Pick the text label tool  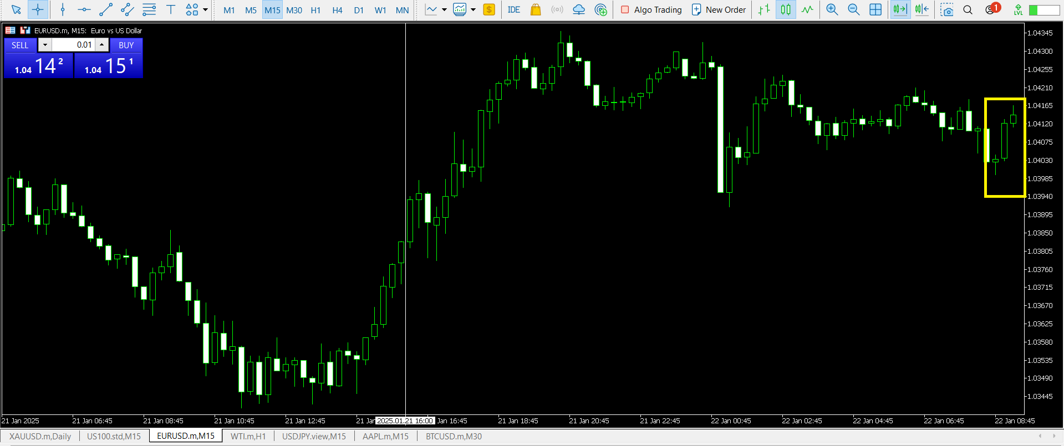coord(171,9)
